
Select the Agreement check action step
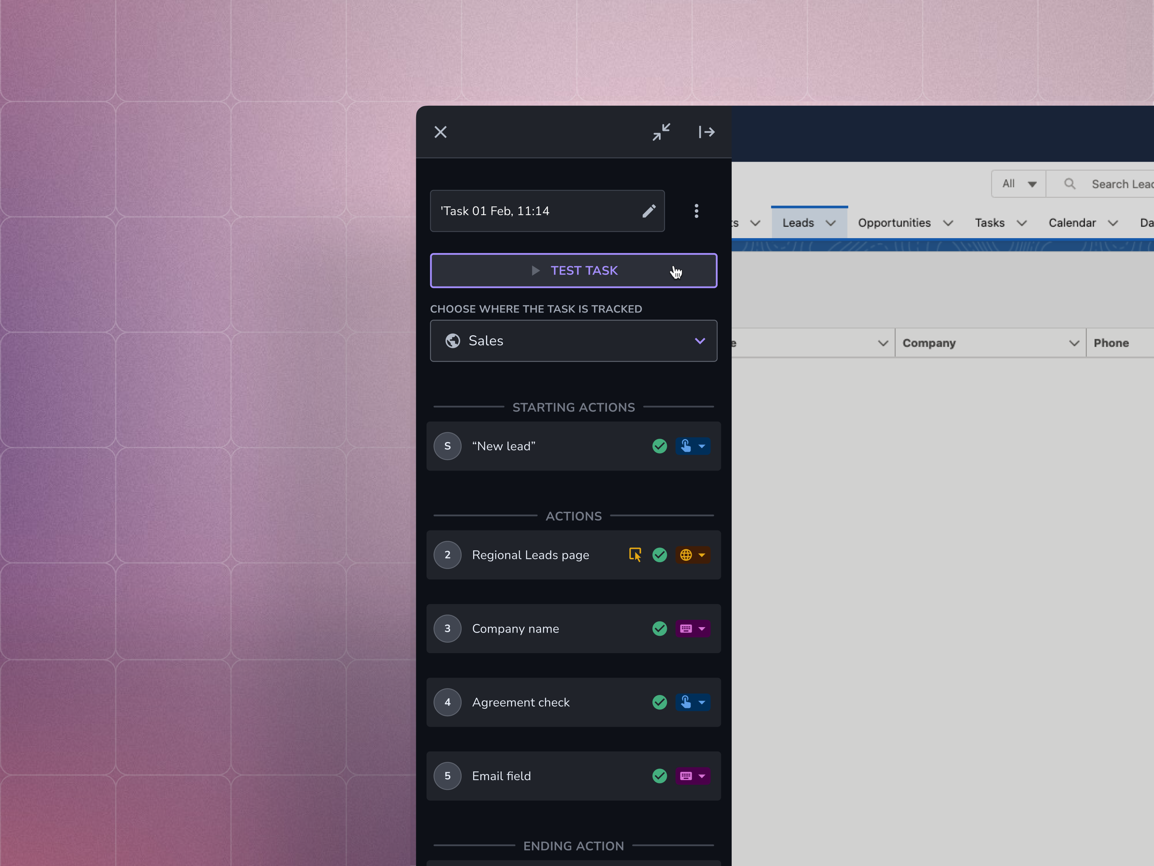click(x=573, y=702)
